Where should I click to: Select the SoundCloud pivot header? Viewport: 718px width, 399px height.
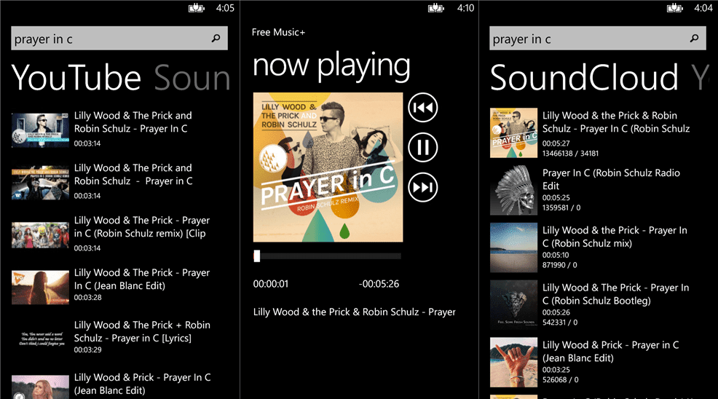point(584,78)
